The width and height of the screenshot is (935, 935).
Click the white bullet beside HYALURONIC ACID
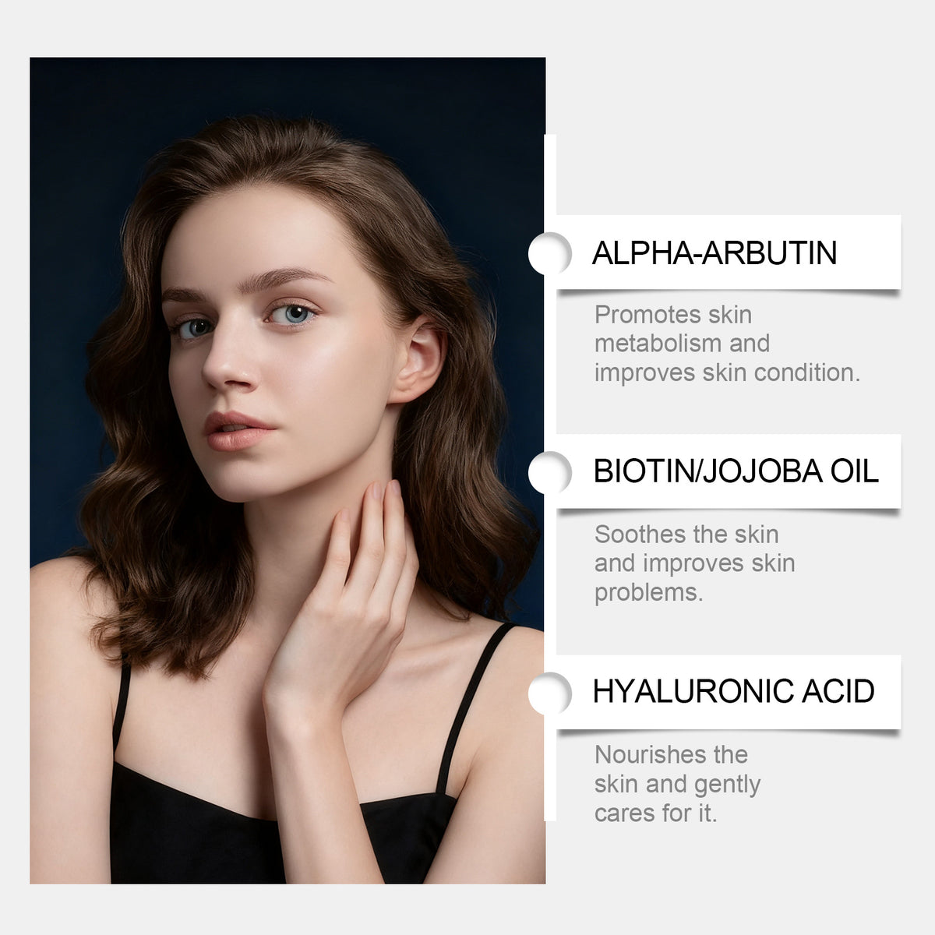550,693
